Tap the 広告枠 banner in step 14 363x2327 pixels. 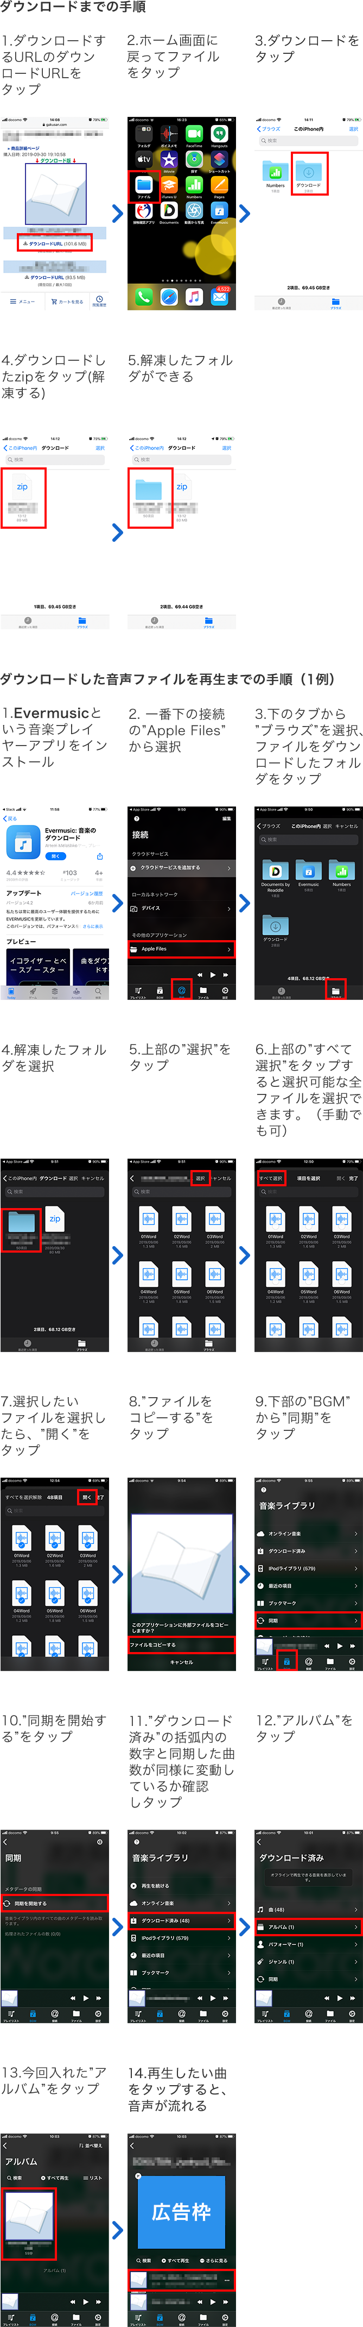pyautogui.click(x=181, y=2211)
